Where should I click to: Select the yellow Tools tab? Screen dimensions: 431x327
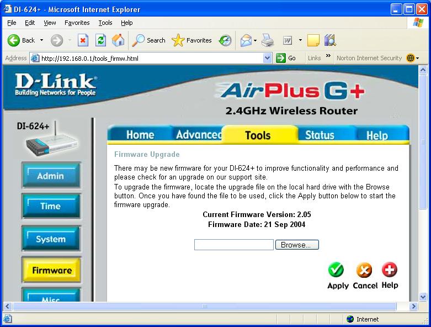click(258, 135)
